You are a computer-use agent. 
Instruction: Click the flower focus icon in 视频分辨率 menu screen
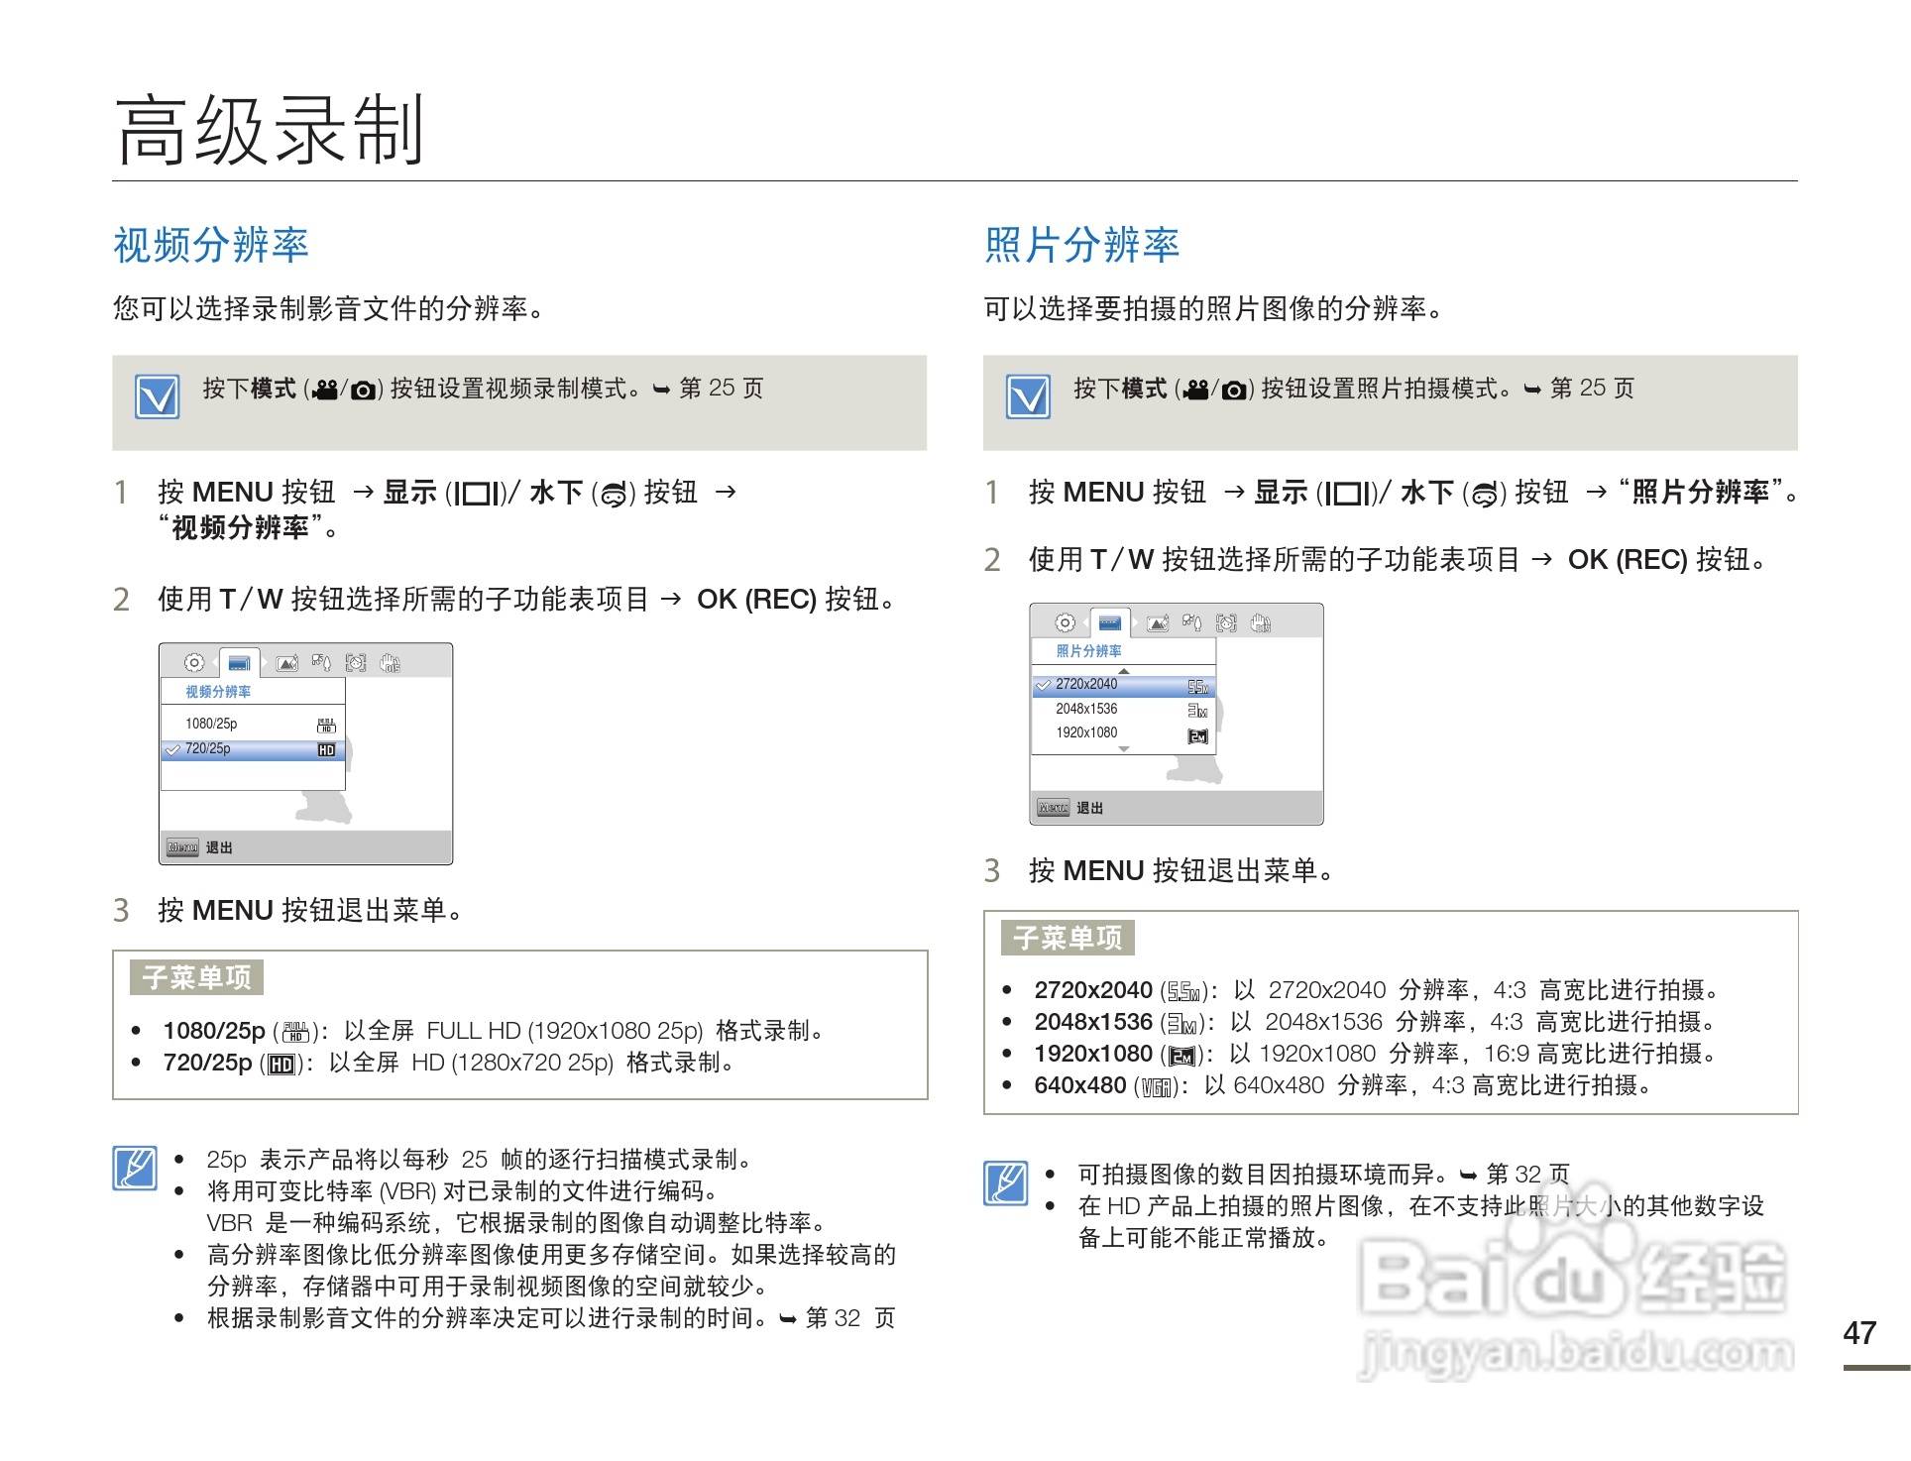(321, 662)
